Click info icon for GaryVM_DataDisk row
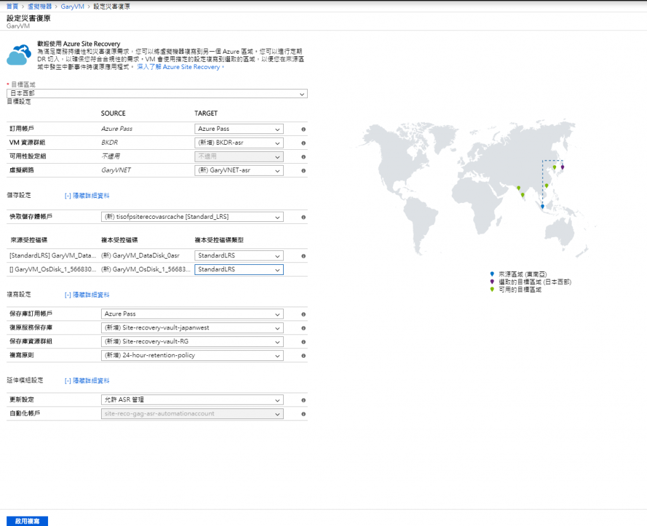Image resolution: width=647 pixels, height=526 pixels. tap(303, 256)
